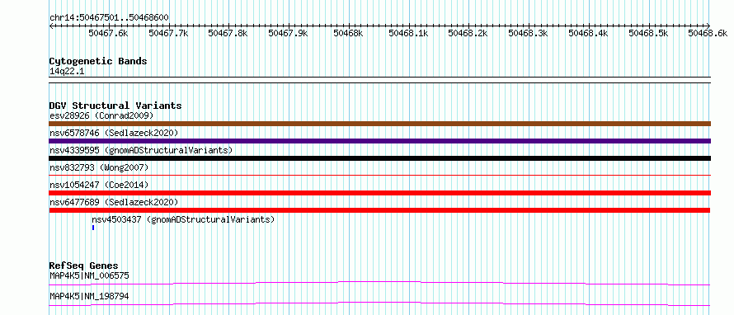Click the 14q22.1 cytogenetic band label

[67, 72]
